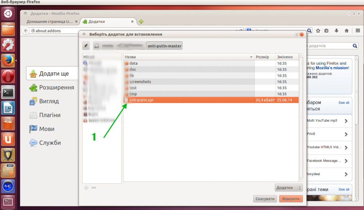364x210 pixels.
Task: Click See all link near top add-ons
Action: click(x=344, y=103)
